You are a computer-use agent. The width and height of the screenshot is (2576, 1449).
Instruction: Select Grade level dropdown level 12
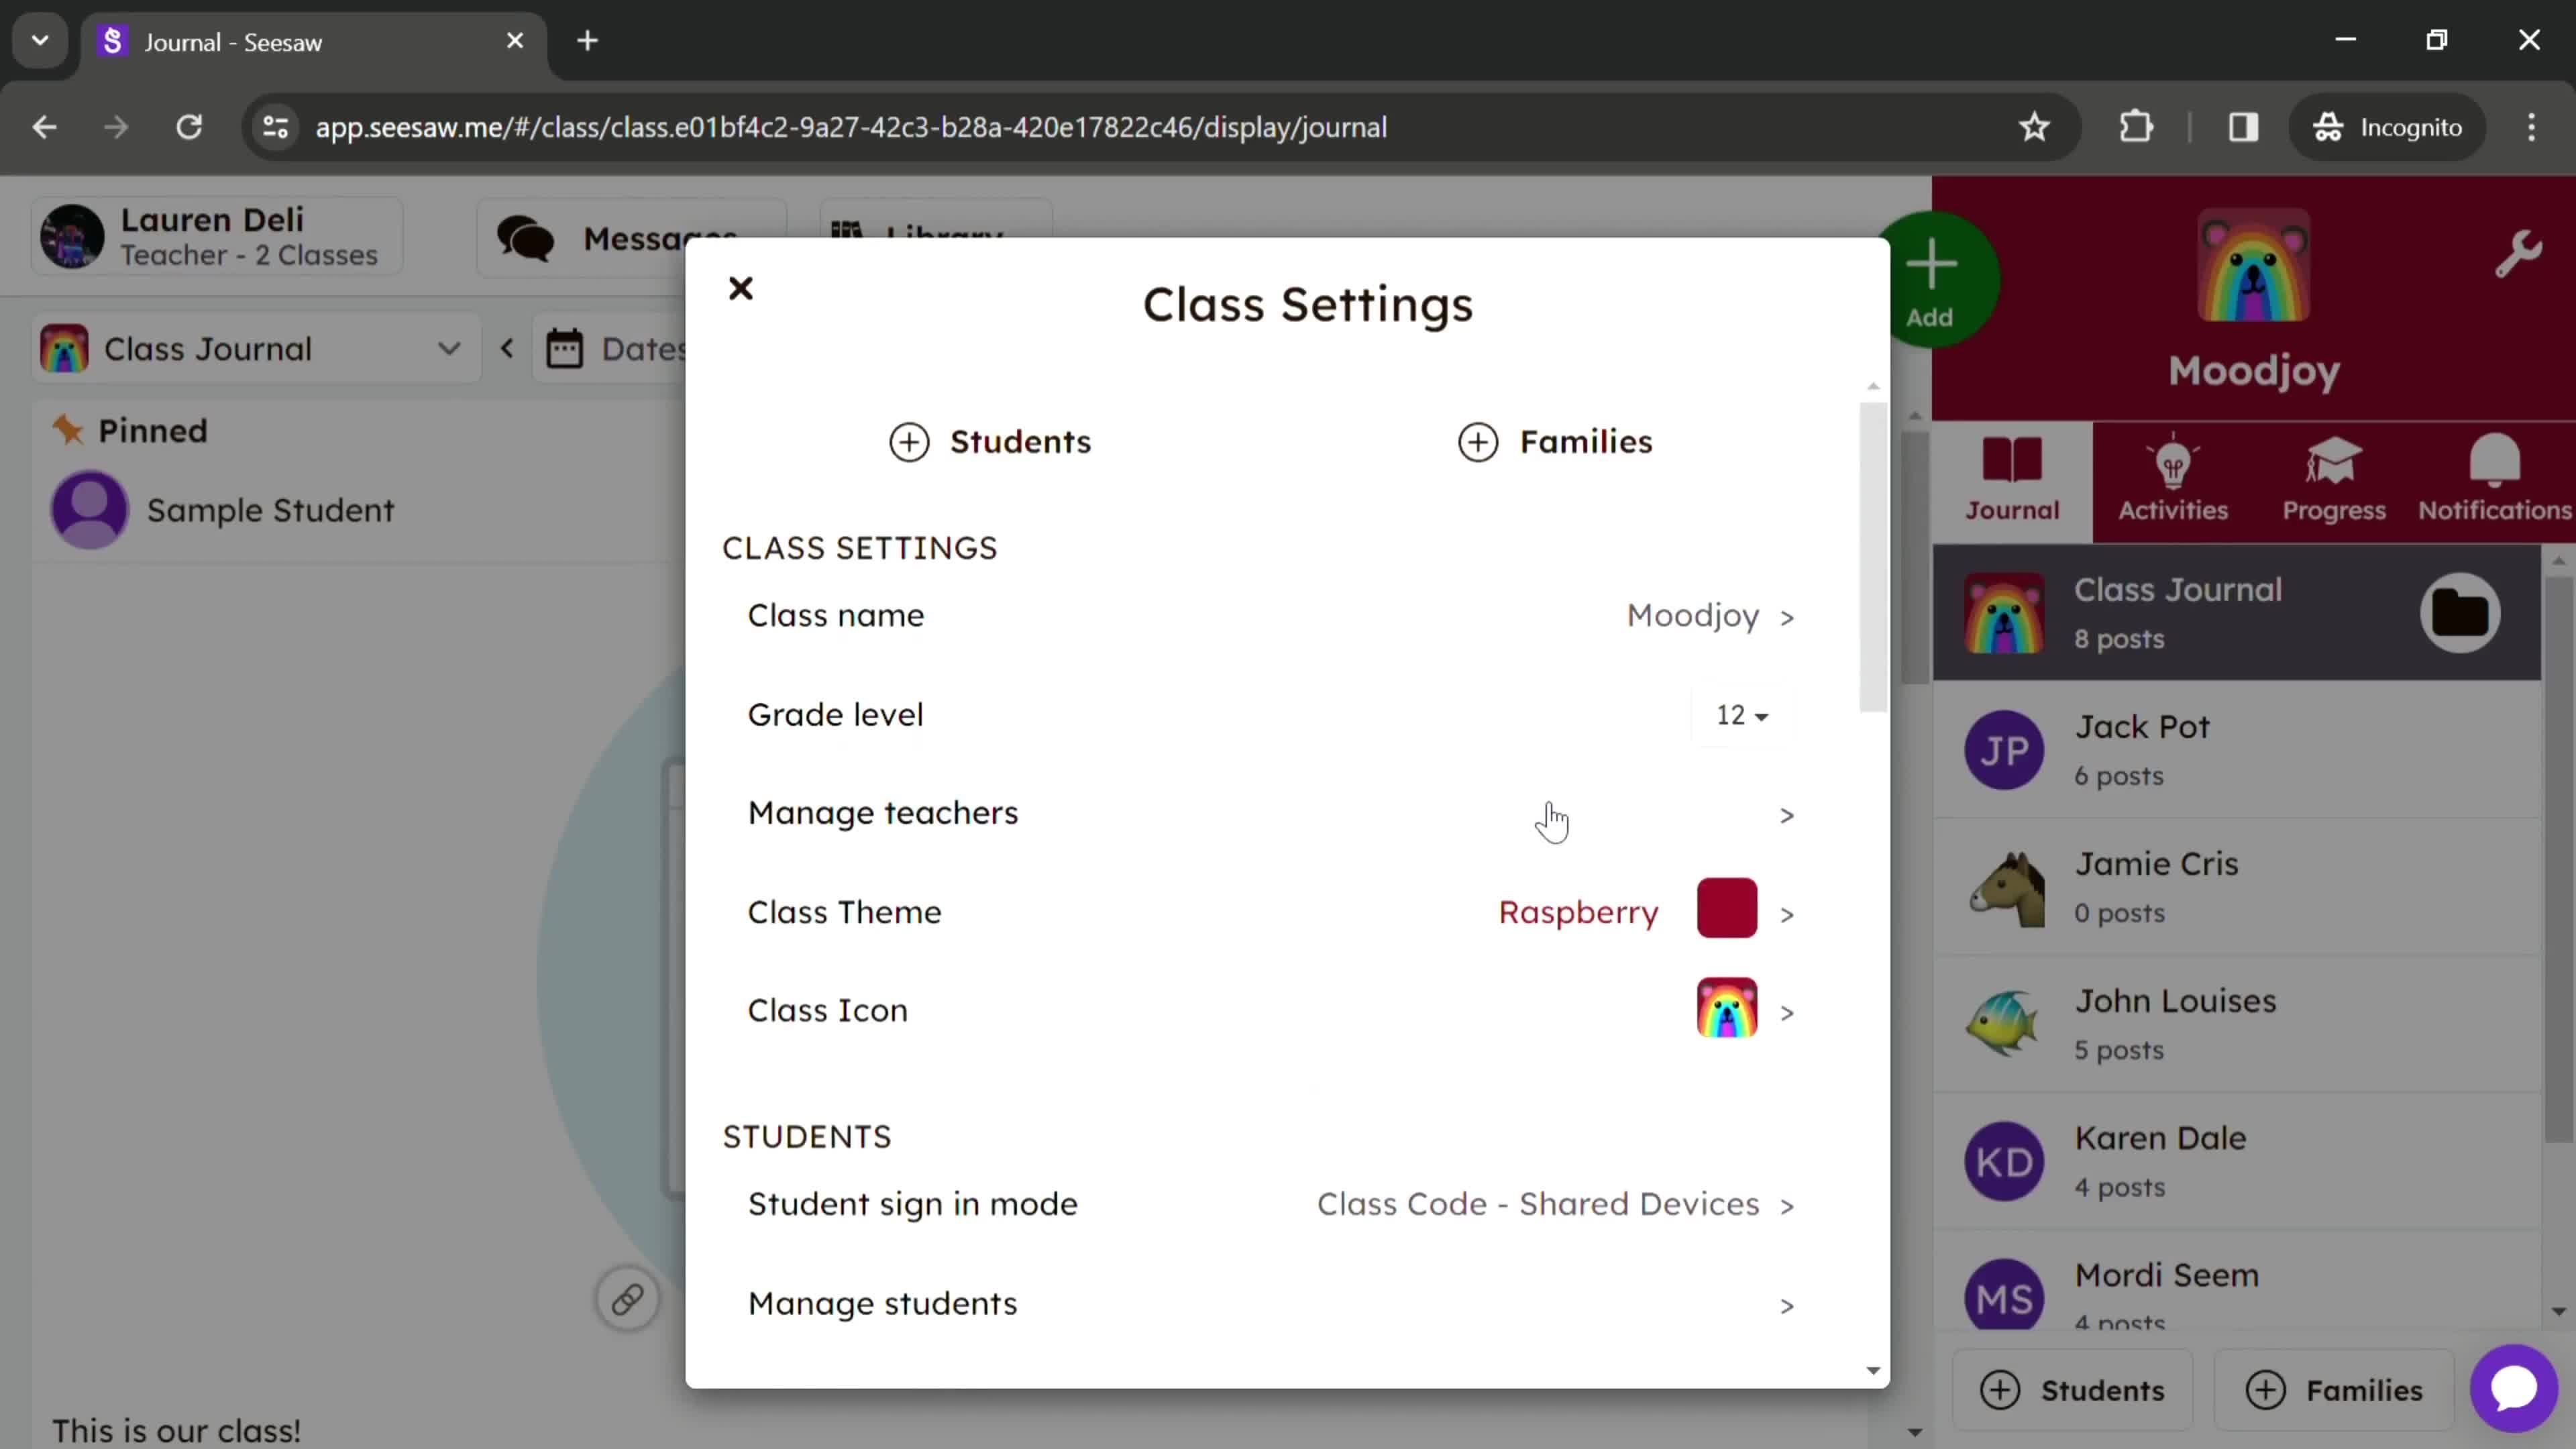[x=1741, y=714]
